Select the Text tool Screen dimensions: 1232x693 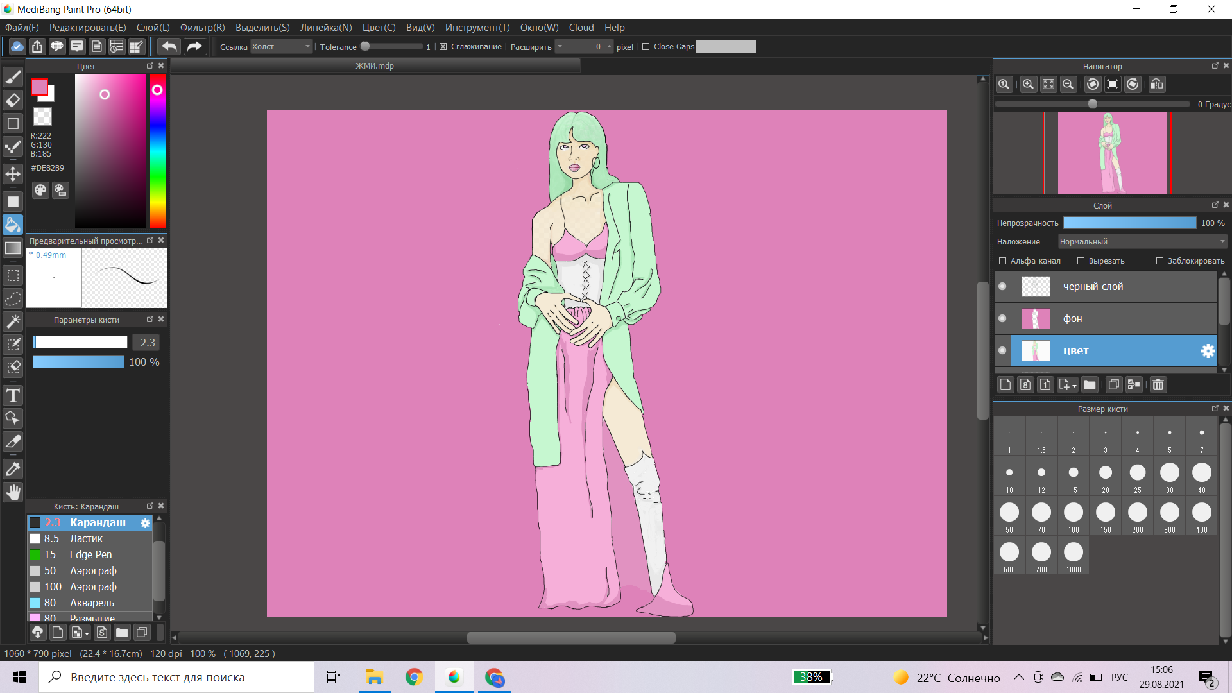pyautogui.click(x=13, y=395)
